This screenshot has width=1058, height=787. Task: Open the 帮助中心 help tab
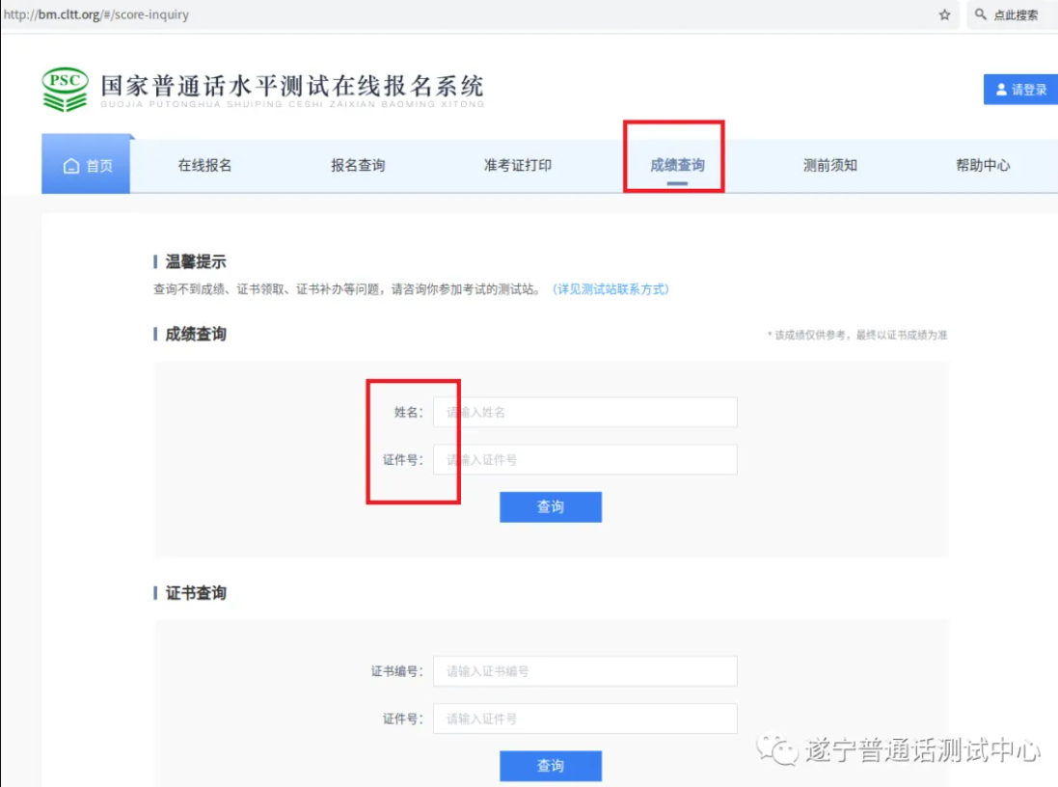coord(983,165)
